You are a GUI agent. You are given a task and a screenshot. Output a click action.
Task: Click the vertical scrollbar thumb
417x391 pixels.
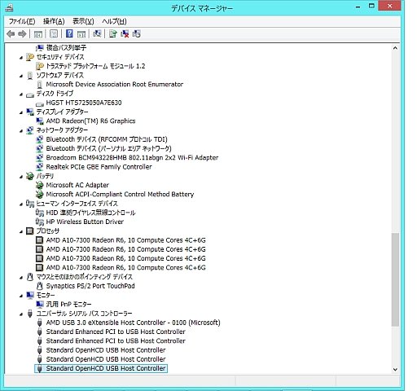[x=395, y=279]
